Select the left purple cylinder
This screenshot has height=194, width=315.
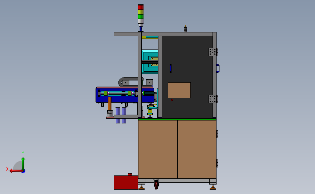(x=118, y=115)
